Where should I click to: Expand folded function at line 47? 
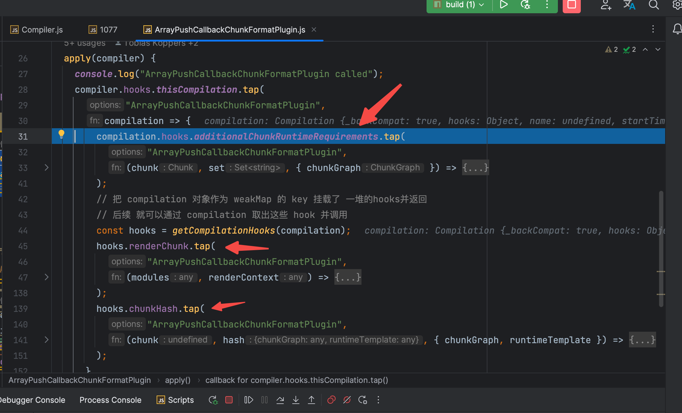(x=46, y=277)
